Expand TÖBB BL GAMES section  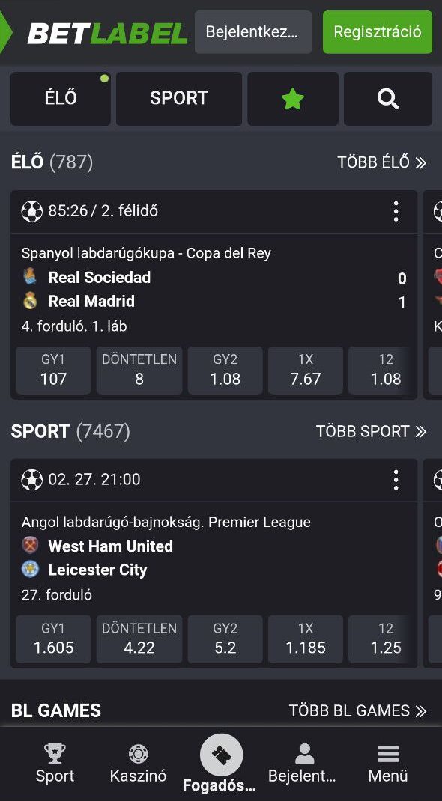click(357, 710)
